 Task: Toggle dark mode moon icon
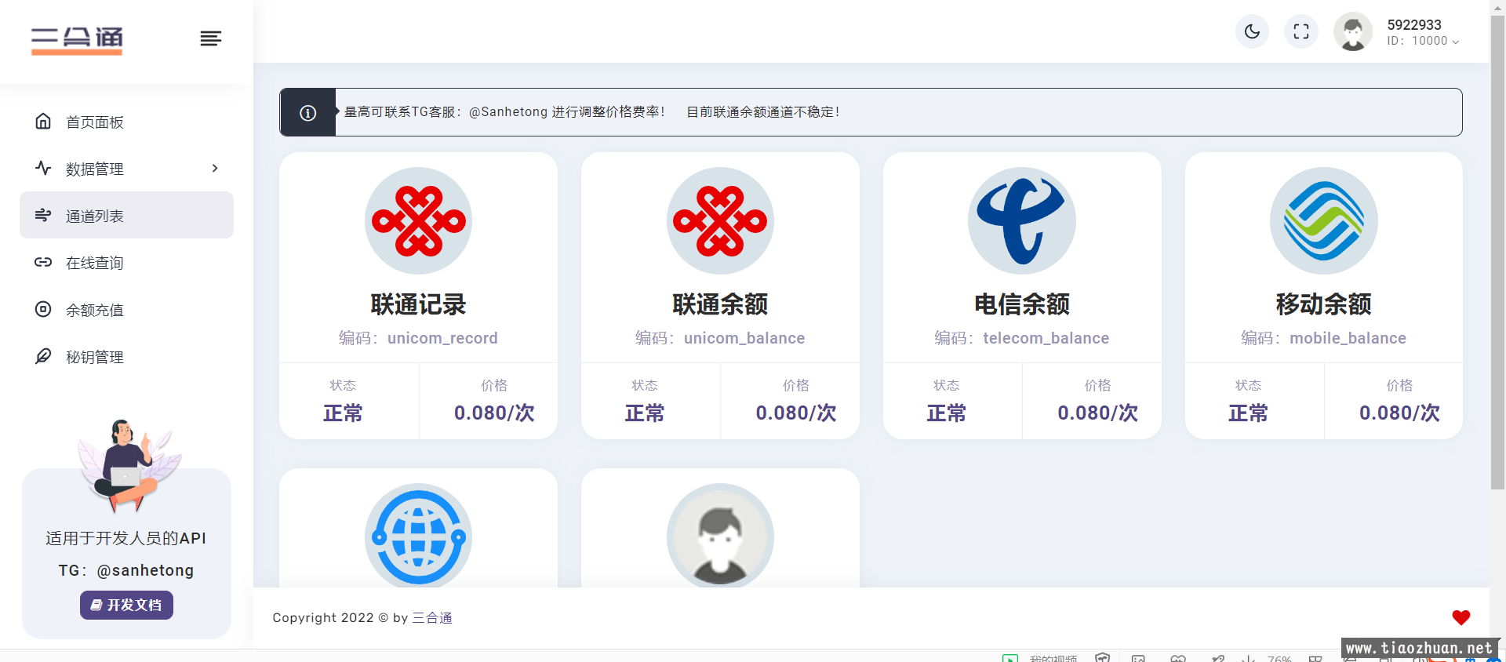[x=1252, y=31]
